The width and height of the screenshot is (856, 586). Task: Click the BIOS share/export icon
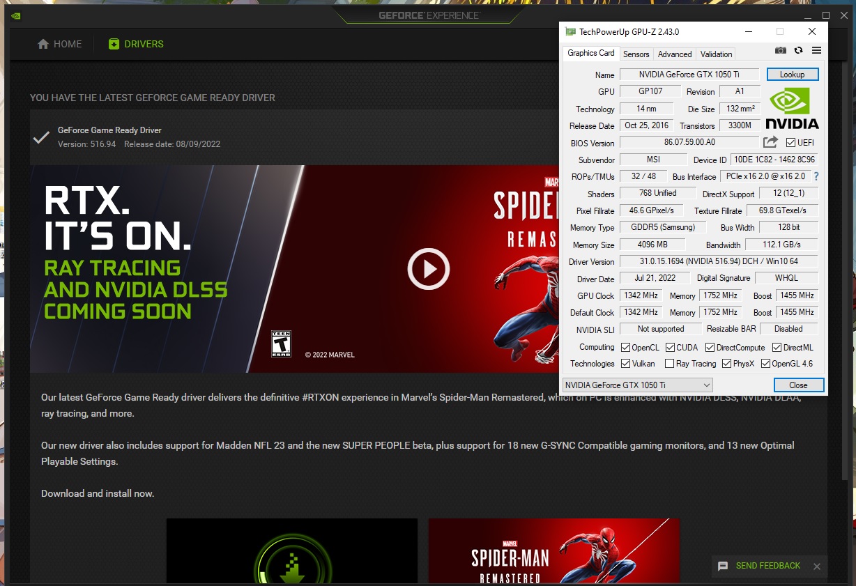pyautogui.click(x=770, y=142)
